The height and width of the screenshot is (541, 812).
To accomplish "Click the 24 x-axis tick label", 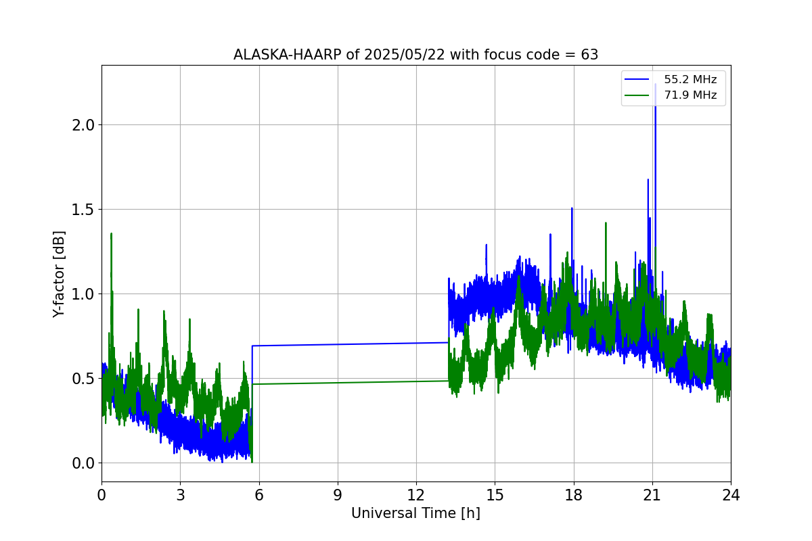I will [x=731, y=494].
